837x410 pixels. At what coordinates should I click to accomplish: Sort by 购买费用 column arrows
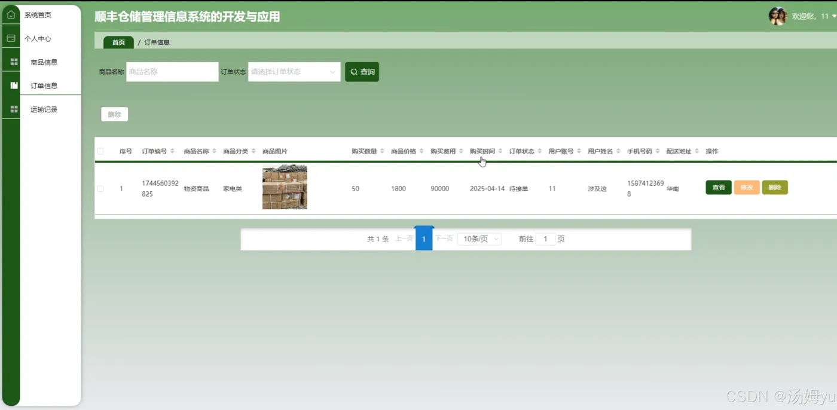(461, 151)
